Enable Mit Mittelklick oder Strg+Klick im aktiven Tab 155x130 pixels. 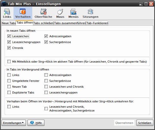pyautogui.click(x=9, y=62)
